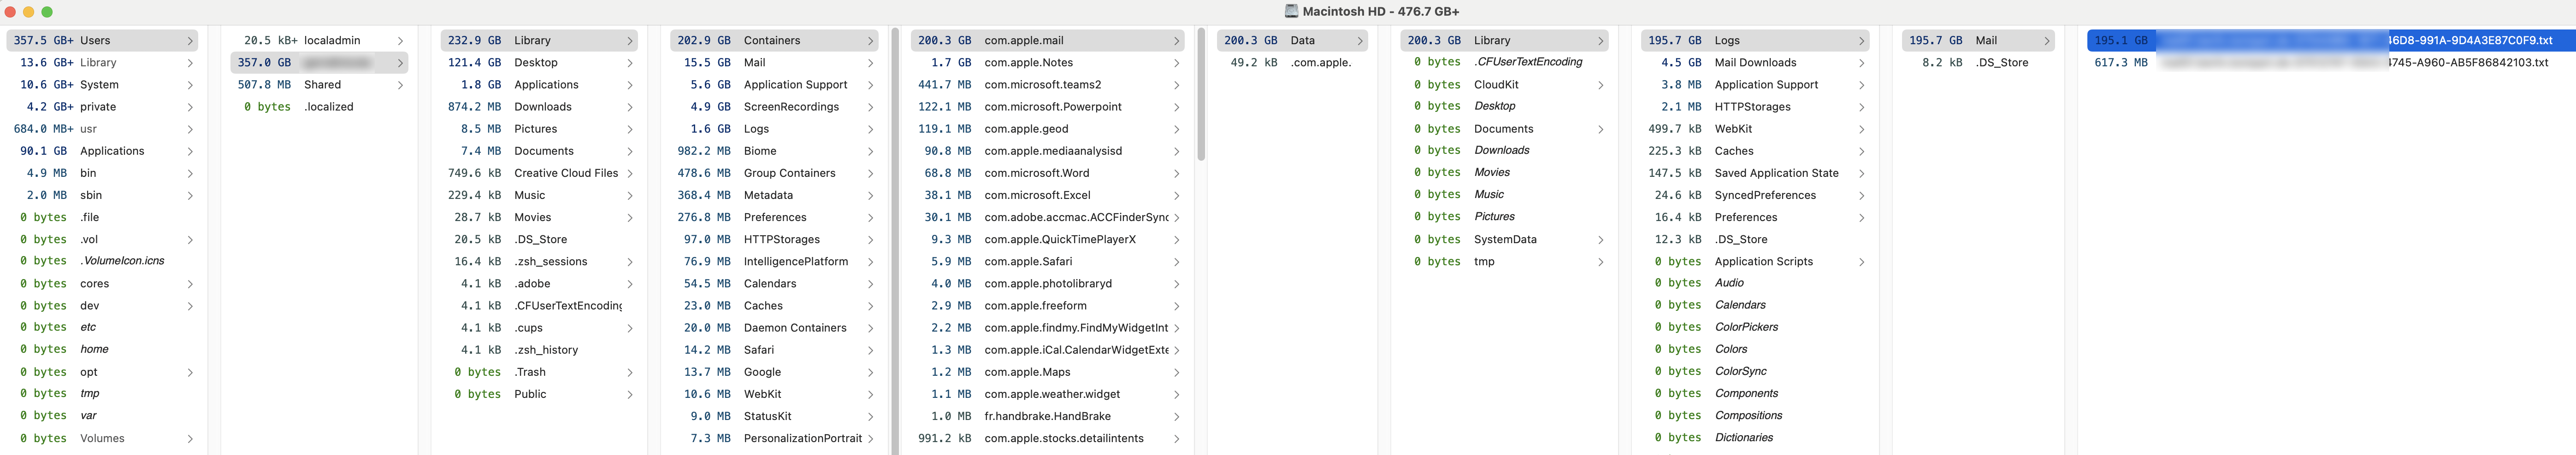Select the 200.3 GB Library folder

point(1504,41)
